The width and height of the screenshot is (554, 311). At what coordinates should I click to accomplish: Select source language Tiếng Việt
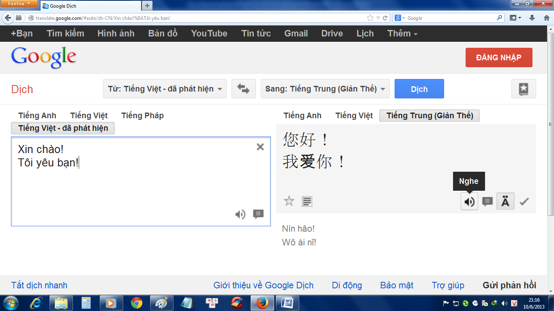pos(89,115)
